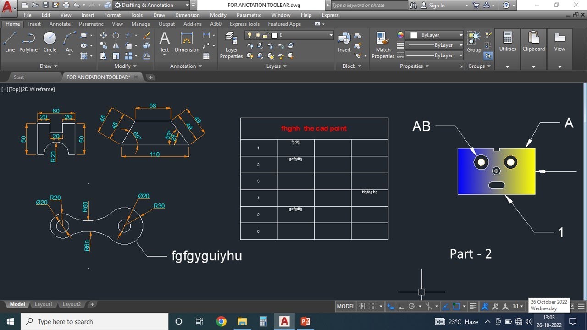Activate the Offset tool icon
Image resolution: width=587 pixels, height=330 pixels.
pos(146,56)
